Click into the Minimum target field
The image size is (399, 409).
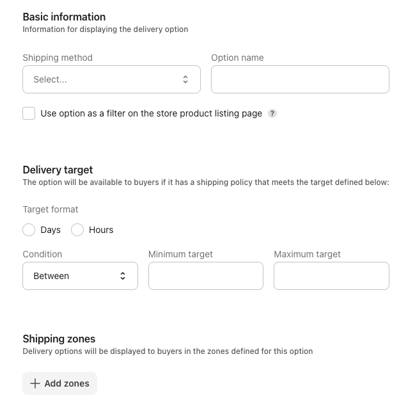point(205,276)
